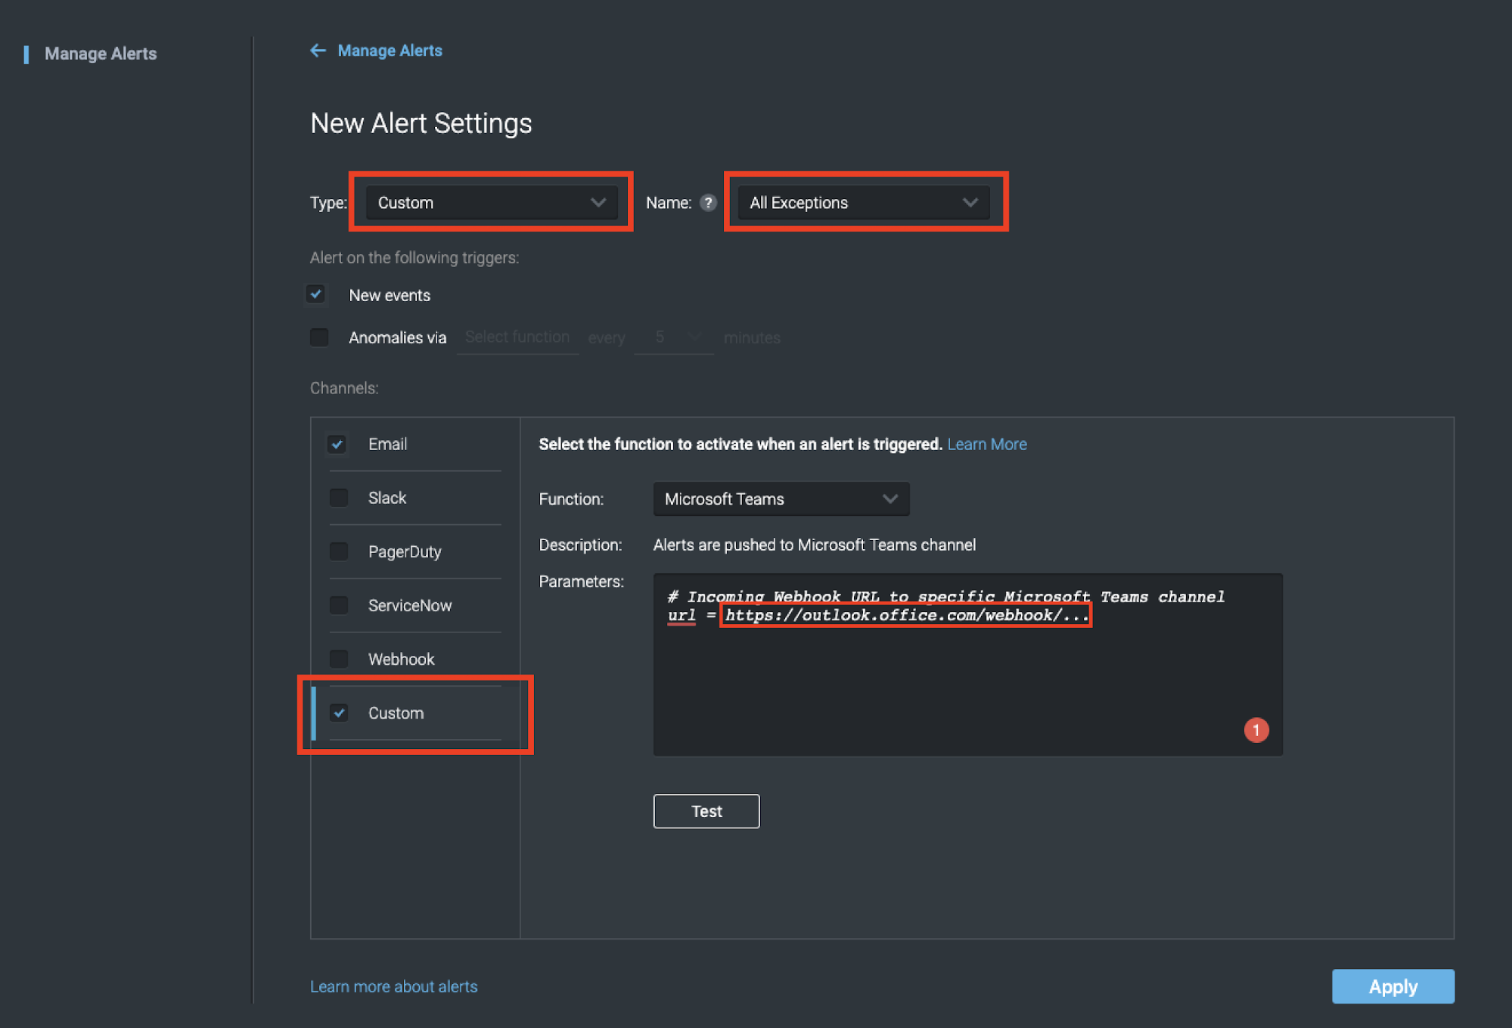Enable the Slack channel checkbox

pyautogui.click(x=339, y=498)
